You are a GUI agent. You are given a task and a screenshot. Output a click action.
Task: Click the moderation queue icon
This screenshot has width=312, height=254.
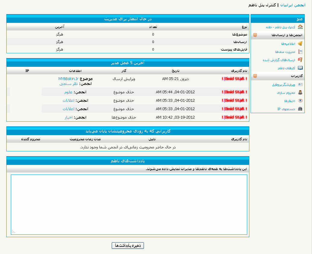[300, 52]
